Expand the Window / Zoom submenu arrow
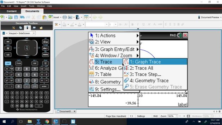Viewport: 222px width, 125px height. [137, 56]
